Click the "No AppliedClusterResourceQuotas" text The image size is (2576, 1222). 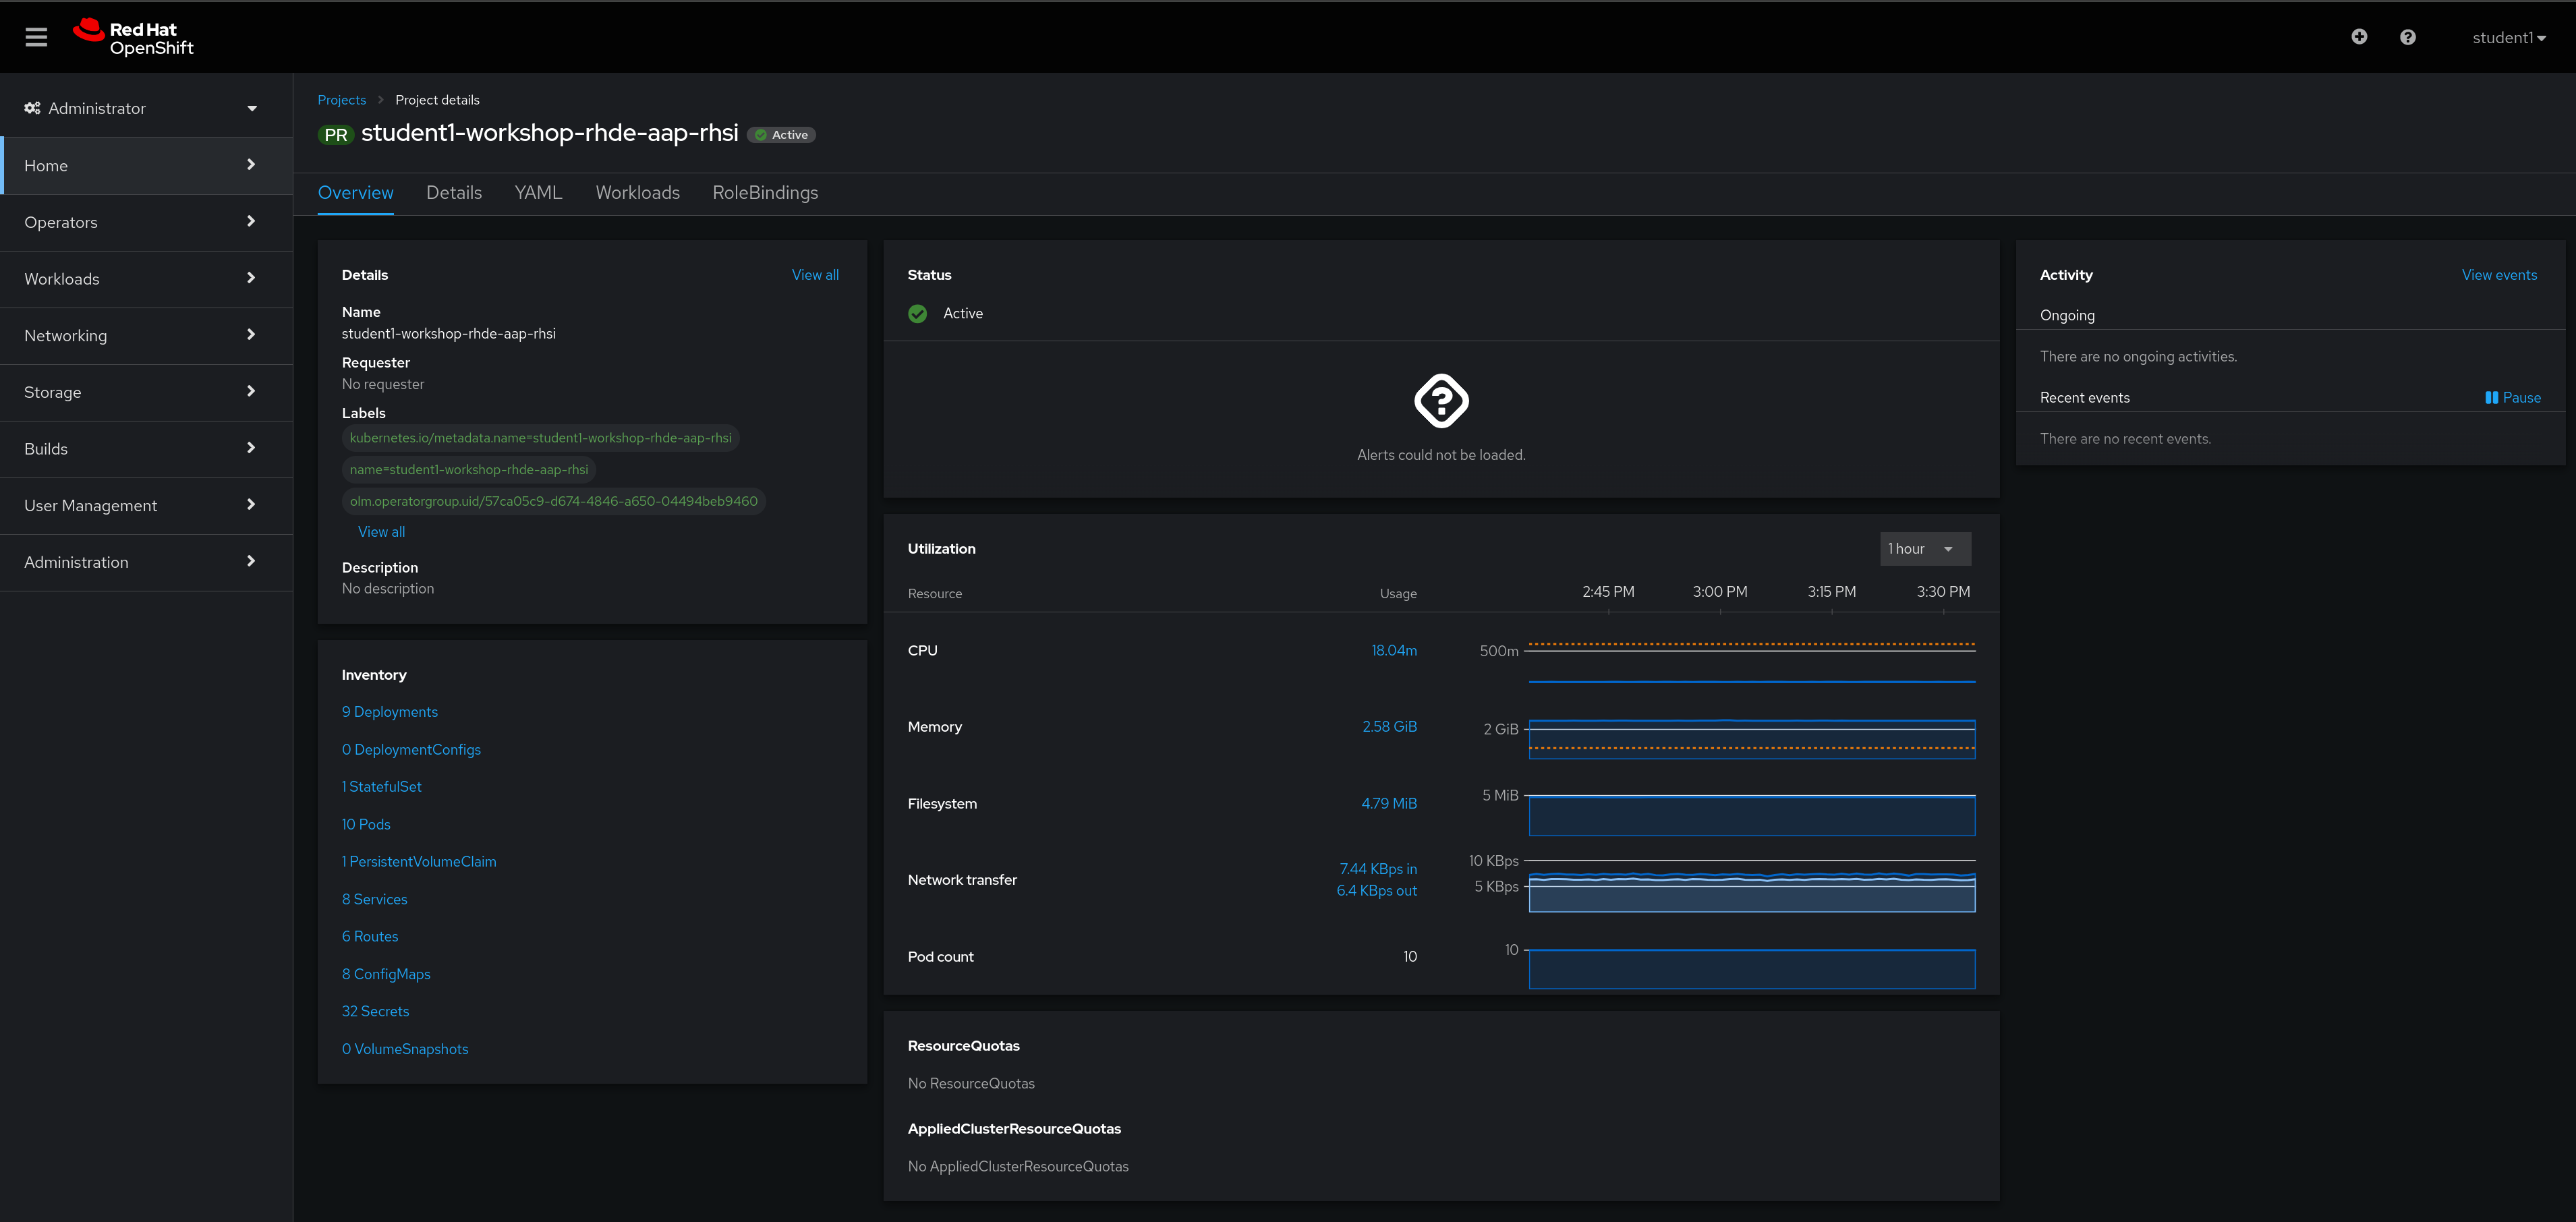tap(1018, 1167)
